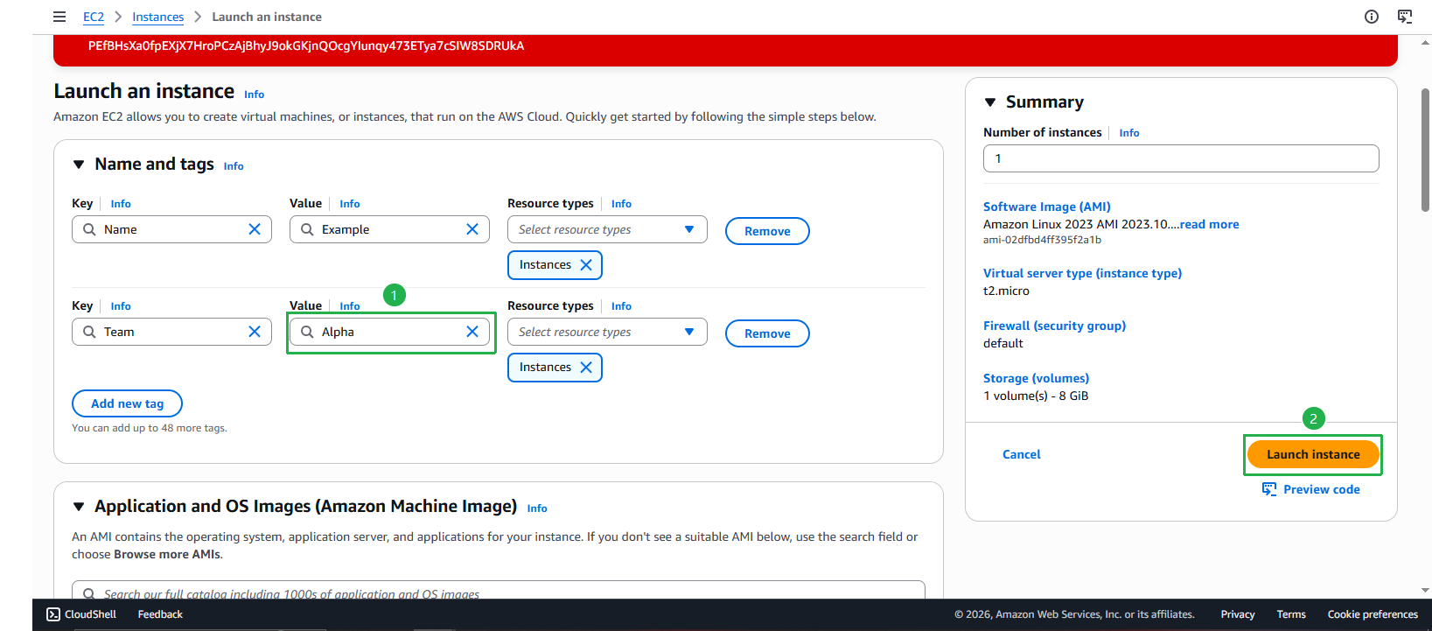
Task: Select the ami-02dfbd4ff395f2a1b ID text
Action: 1042,240
